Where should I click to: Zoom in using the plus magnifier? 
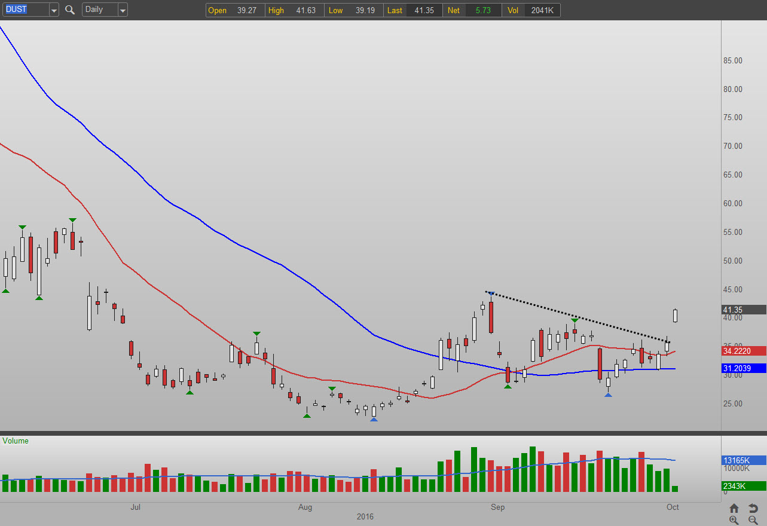pos(734,521)
